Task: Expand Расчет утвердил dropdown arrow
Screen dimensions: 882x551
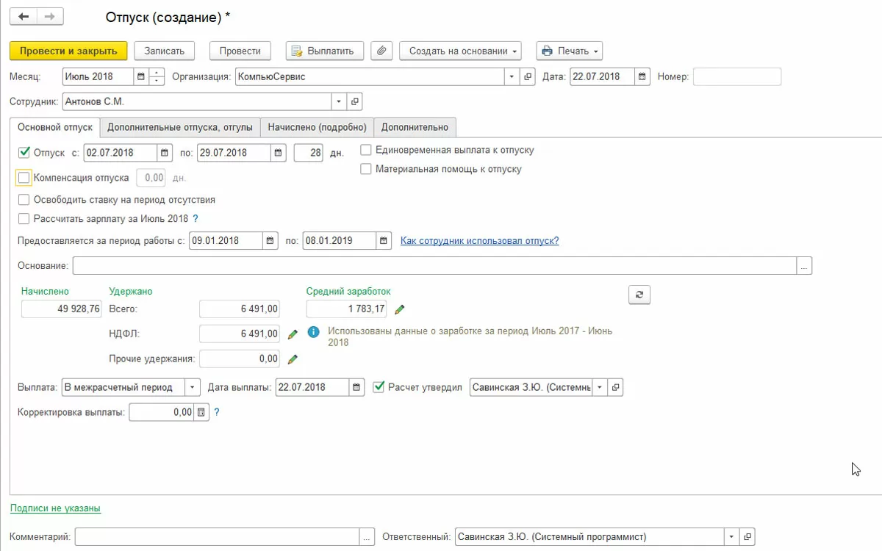Action: click(600, 387)
